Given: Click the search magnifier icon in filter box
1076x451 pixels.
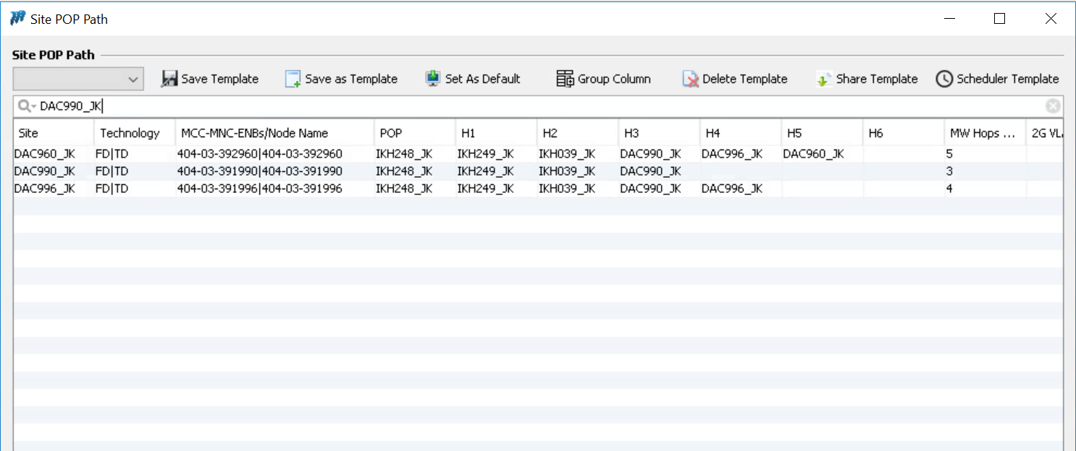Looking at the screenshot, I should (x=25, y=106).
